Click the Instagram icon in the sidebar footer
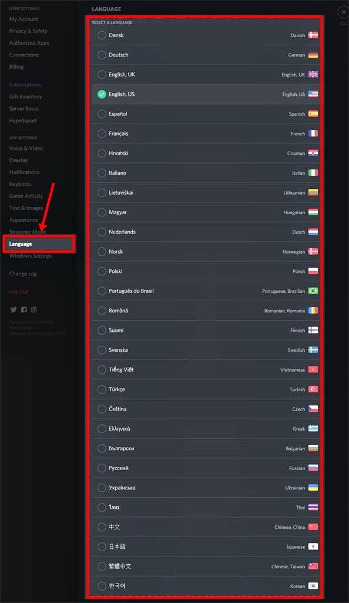Screen dimensions: 349x603 click(x=33, y=309)
